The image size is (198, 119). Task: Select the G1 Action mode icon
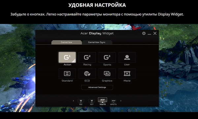click(67, 57)
